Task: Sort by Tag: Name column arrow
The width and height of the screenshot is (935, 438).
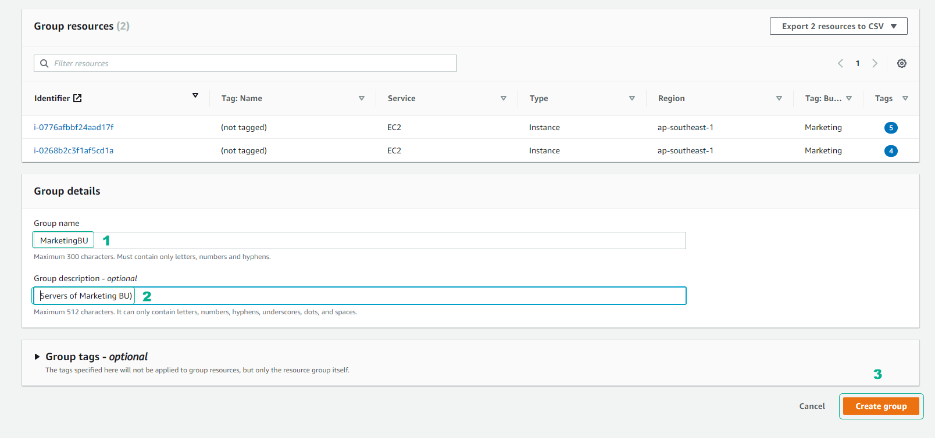Action: 362,98
